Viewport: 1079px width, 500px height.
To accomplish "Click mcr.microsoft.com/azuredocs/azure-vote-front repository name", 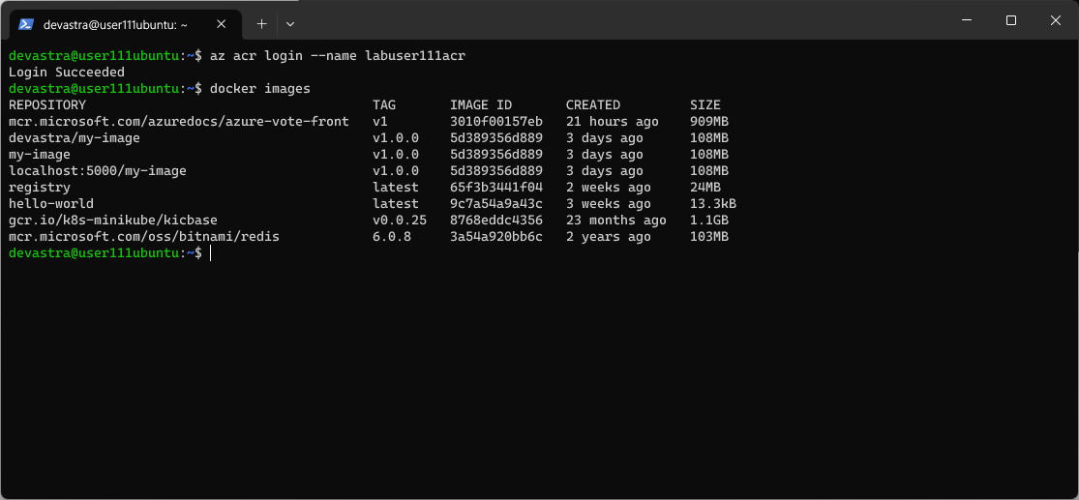I will pos(179,122).
